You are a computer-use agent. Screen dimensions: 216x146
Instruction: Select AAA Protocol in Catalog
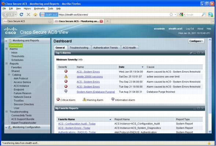click(21, 79)
